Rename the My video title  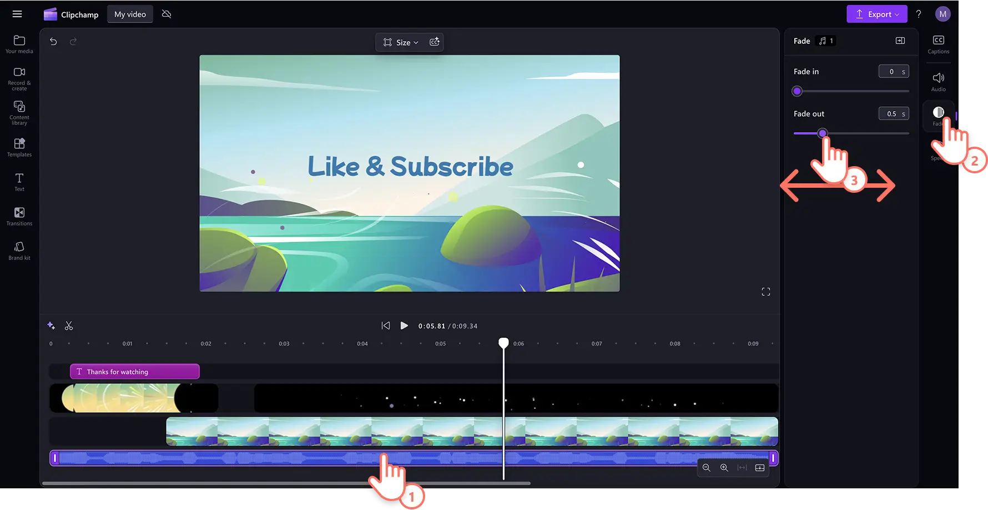[130, 14]
